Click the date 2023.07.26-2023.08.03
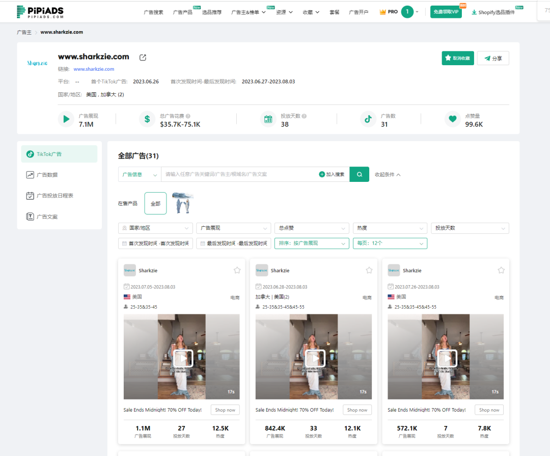 (x=417, y=287)
